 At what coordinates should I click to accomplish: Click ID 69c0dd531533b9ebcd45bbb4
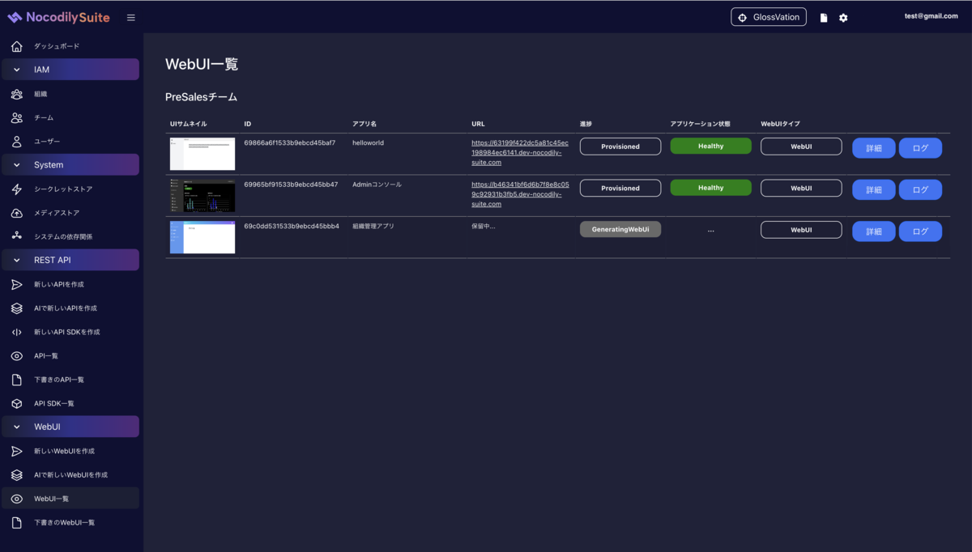tap(292, 227)
